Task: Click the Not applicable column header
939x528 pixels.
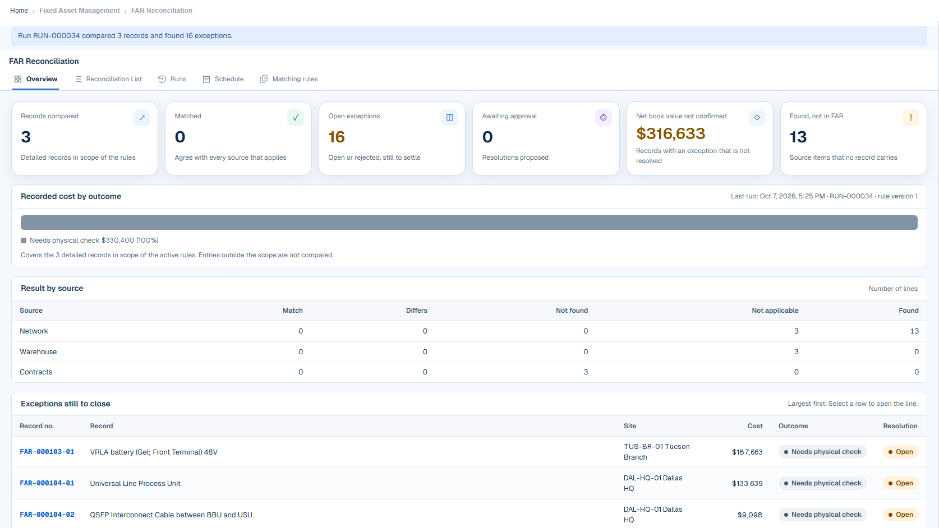Action: 775,311
